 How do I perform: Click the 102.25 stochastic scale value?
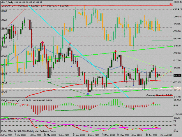[x=177, y=118]
